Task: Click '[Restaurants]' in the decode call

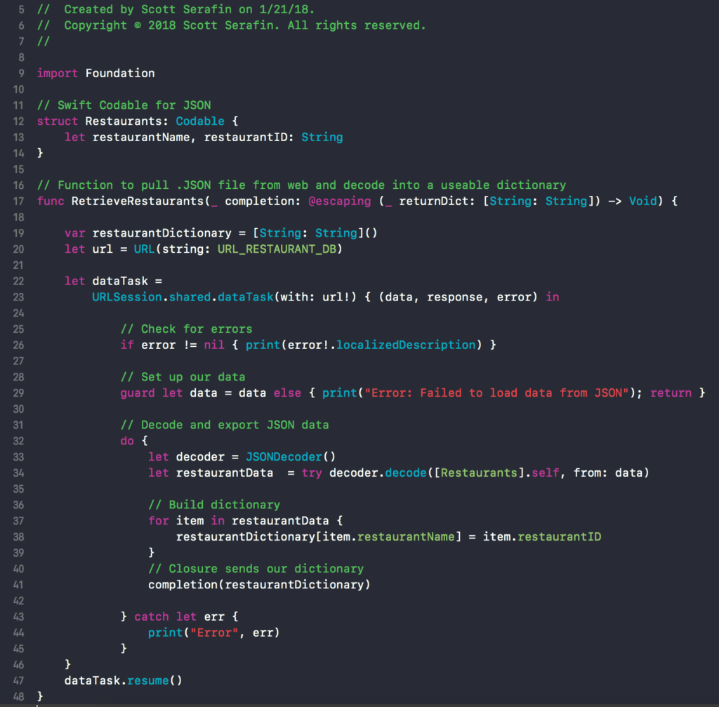Action: tap(479, 473)
